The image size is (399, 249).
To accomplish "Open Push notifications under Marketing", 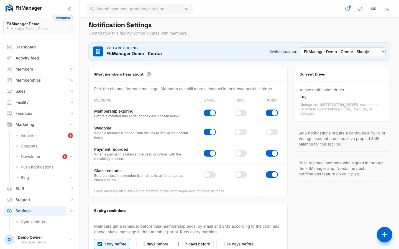I will 37,167.
